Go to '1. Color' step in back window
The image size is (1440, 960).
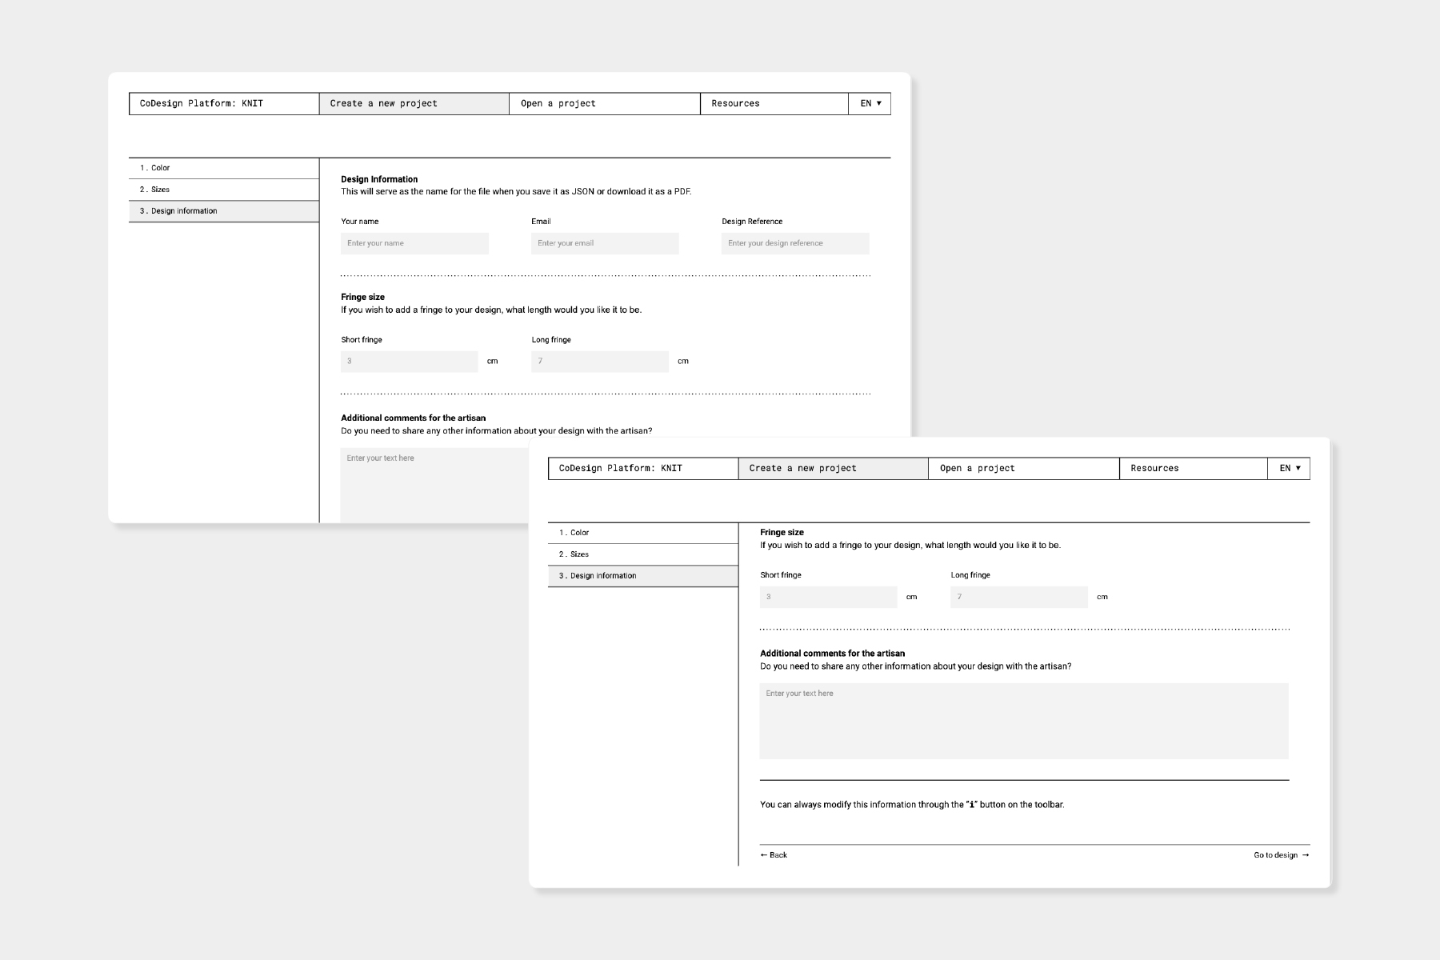click(223, 168)
